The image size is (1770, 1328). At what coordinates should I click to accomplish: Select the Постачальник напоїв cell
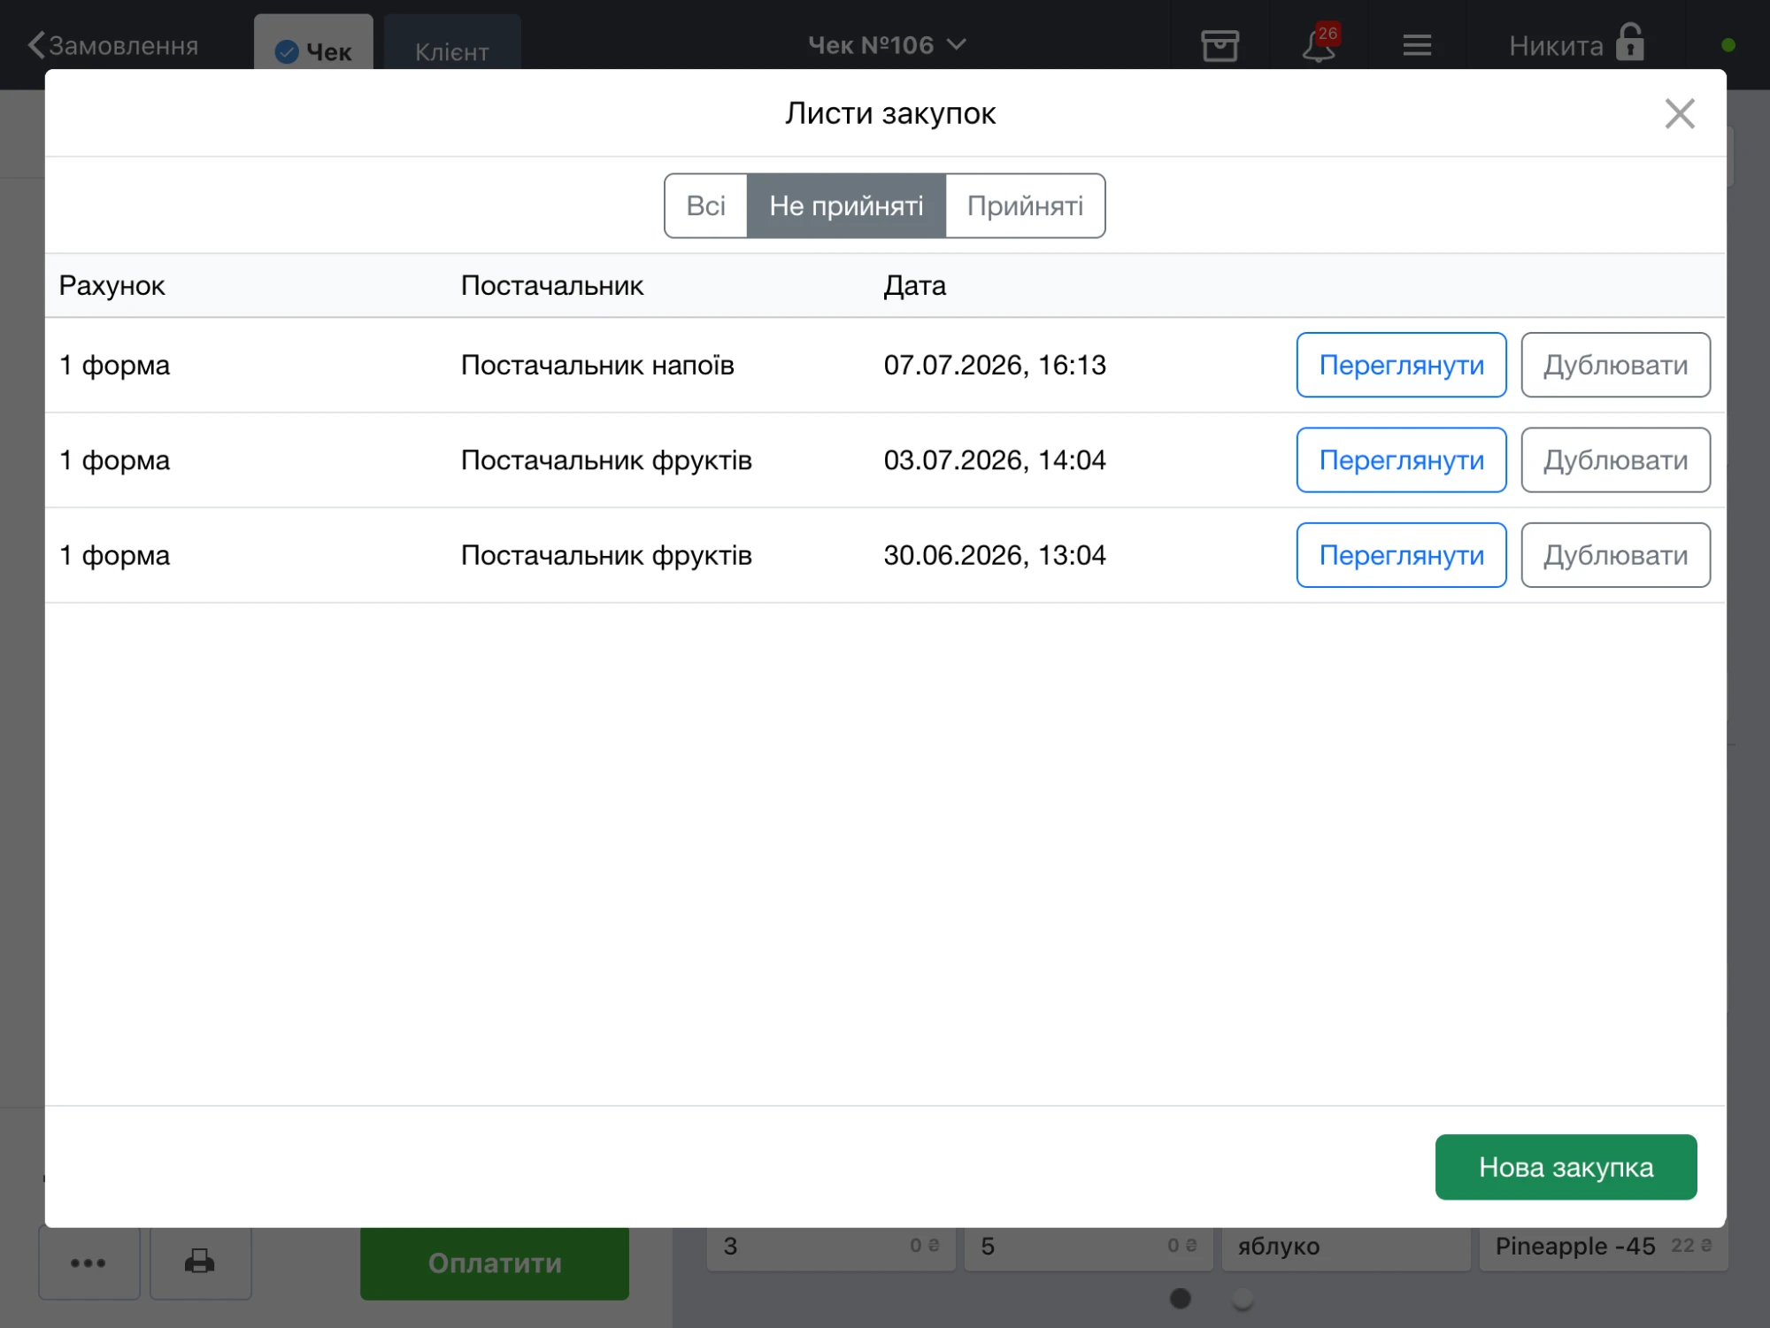tap(597, 365)
